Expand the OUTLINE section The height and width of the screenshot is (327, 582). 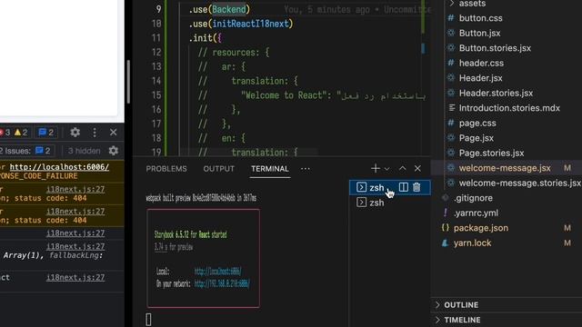click(461, 305)
